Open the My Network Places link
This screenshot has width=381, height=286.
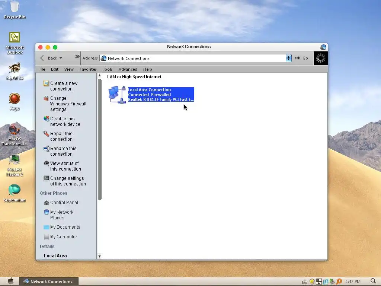(62, 215)
